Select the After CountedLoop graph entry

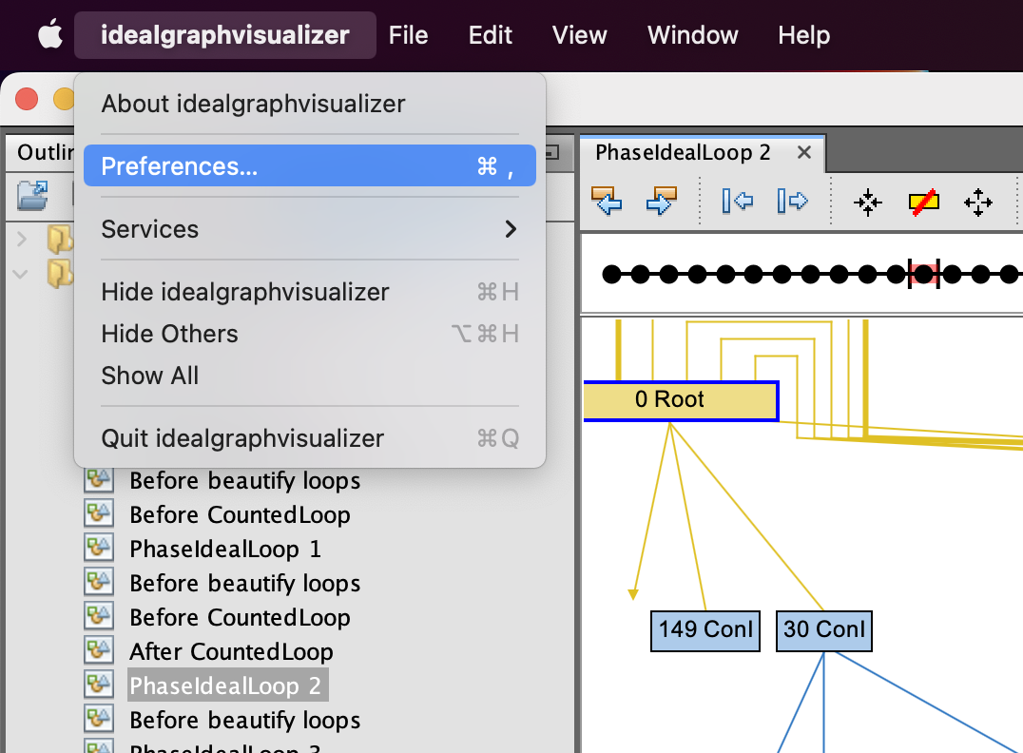[231, 651]
